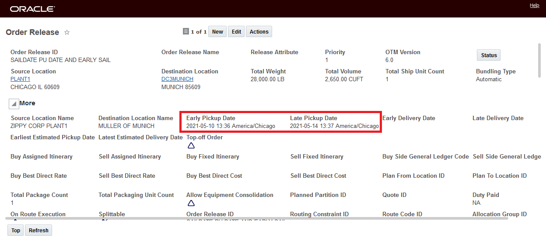Click the Buy Fixed Itinerary label
The width and height of the screenshot is (546, 238).
[x=213, y=156]
